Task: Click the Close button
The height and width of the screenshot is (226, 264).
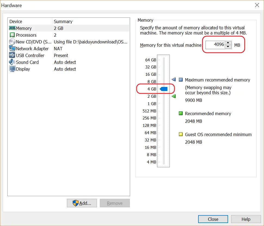Action: pos(213,219)
